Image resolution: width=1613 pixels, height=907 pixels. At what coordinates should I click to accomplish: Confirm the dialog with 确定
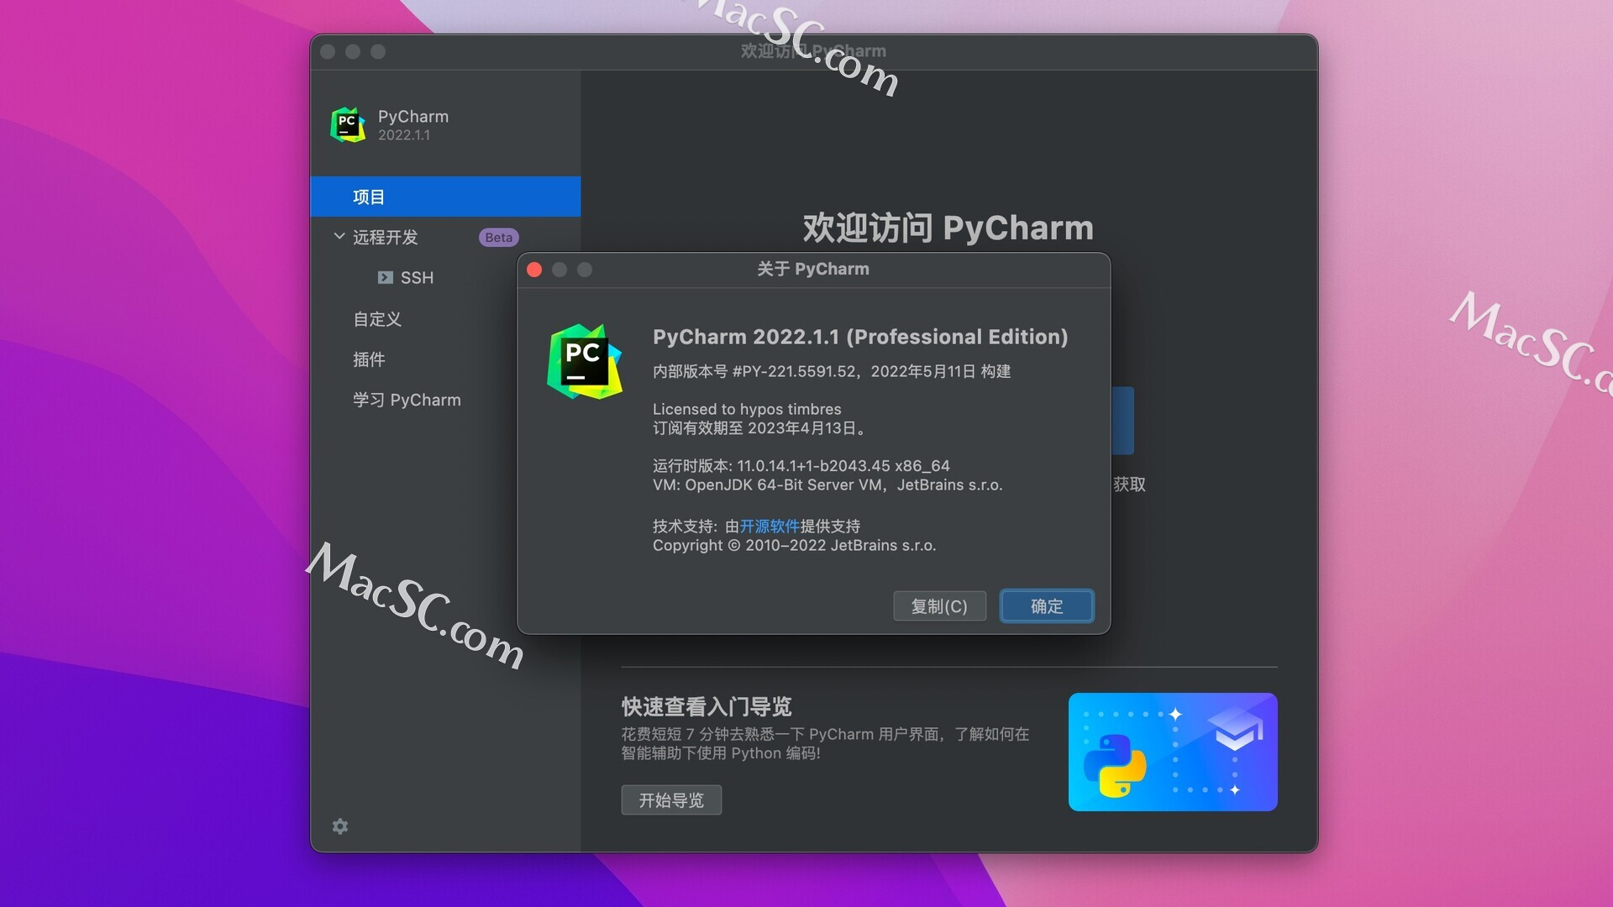[x=1047, y=606]
